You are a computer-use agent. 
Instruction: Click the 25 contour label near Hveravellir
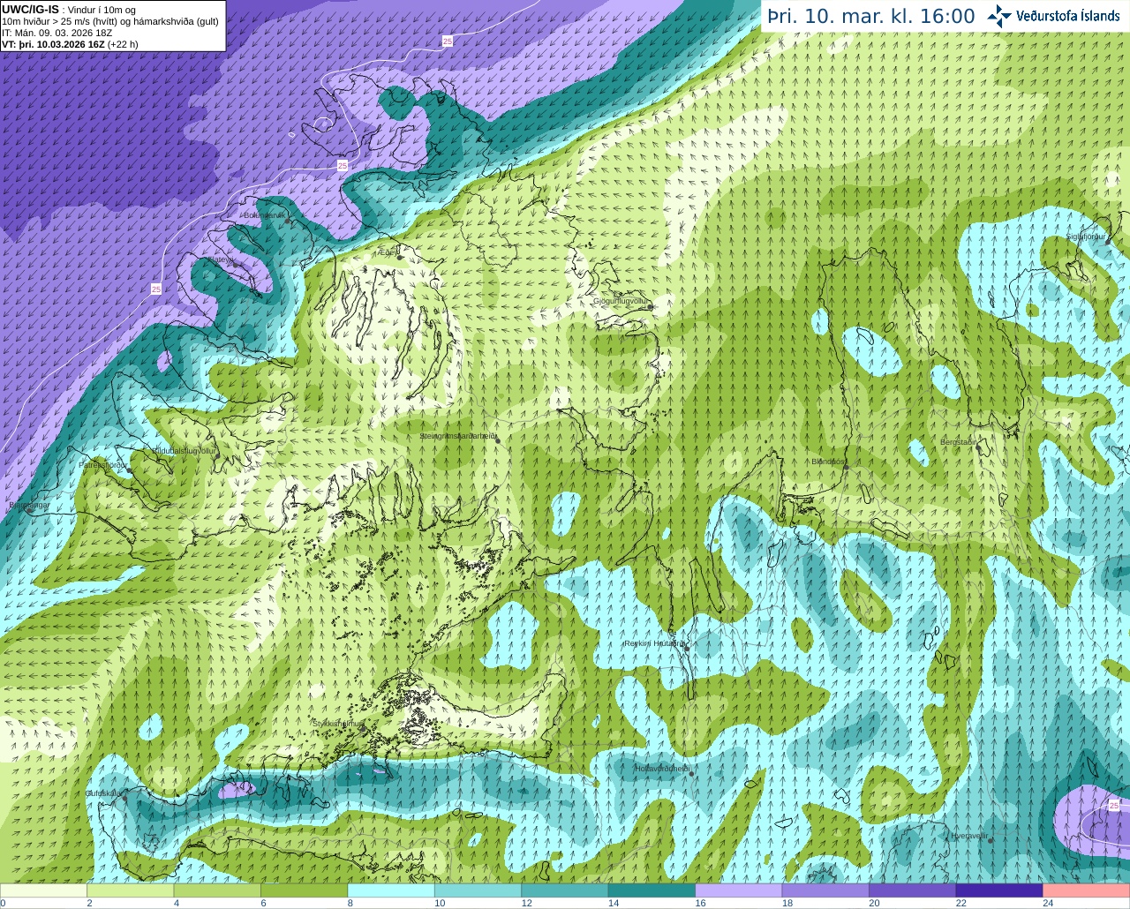tap(1113, 806)
